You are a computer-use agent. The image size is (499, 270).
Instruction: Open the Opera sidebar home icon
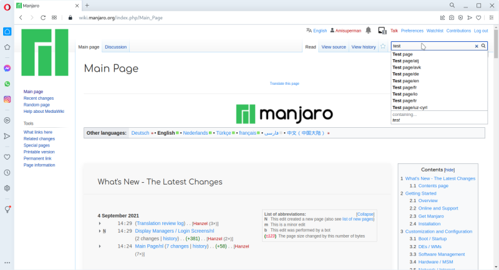pos(7,31)
